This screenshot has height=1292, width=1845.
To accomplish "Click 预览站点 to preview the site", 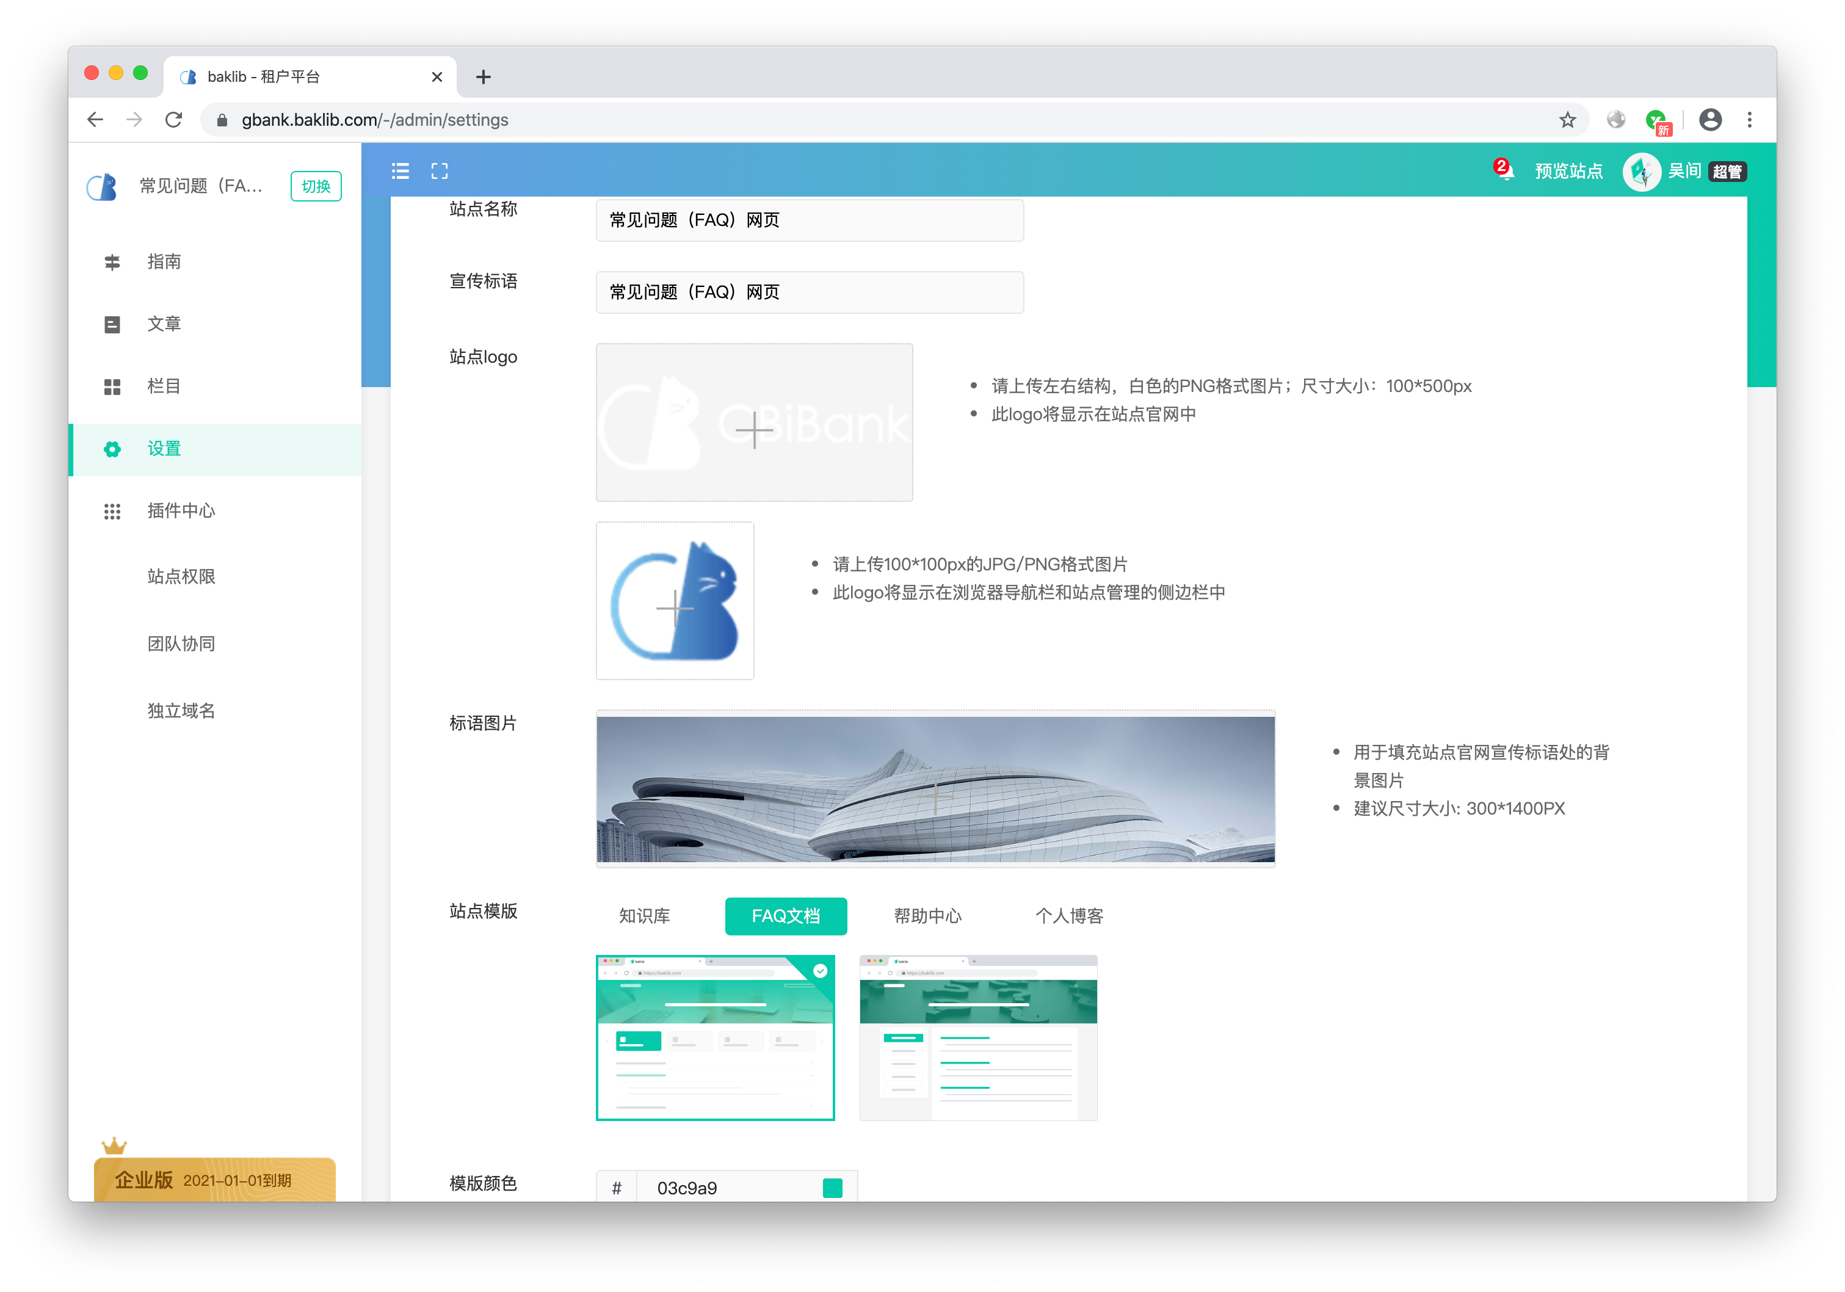I will [1568, 171].
